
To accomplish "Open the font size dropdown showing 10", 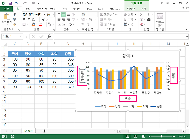I will 53,15.
